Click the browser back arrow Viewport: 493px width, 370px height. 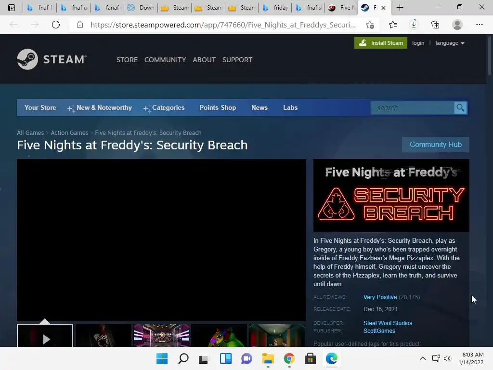[x=13, y=25]
